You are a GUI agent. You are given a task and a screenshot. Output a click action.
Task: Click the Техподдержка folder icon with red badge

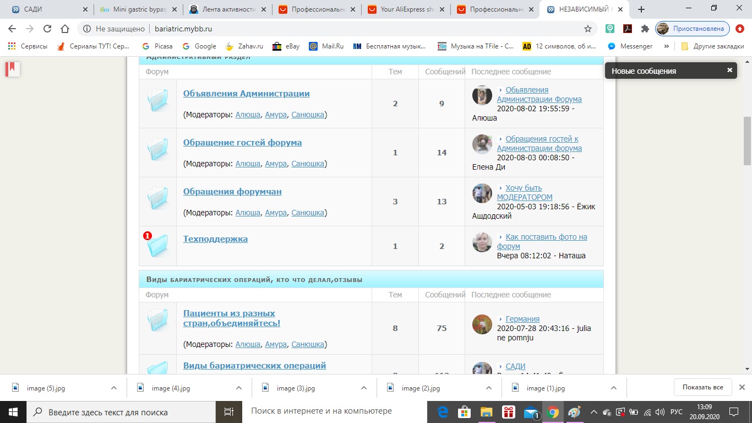click(156, 245)
